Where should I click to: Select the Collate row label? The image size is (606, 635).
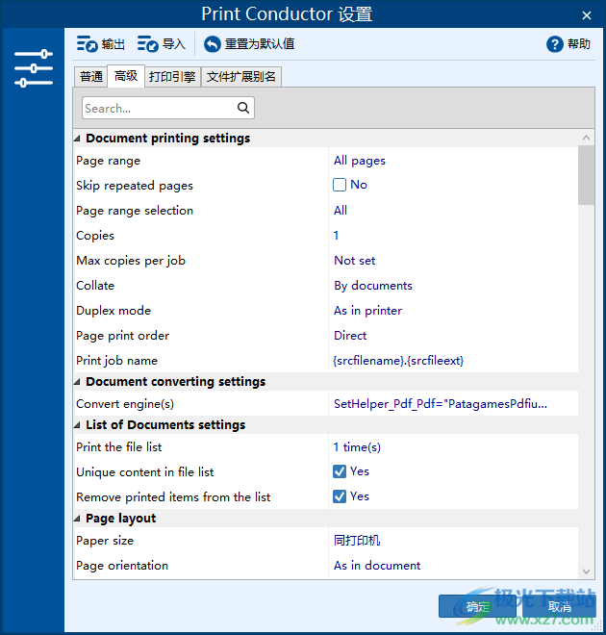click(x=95, y=286)
